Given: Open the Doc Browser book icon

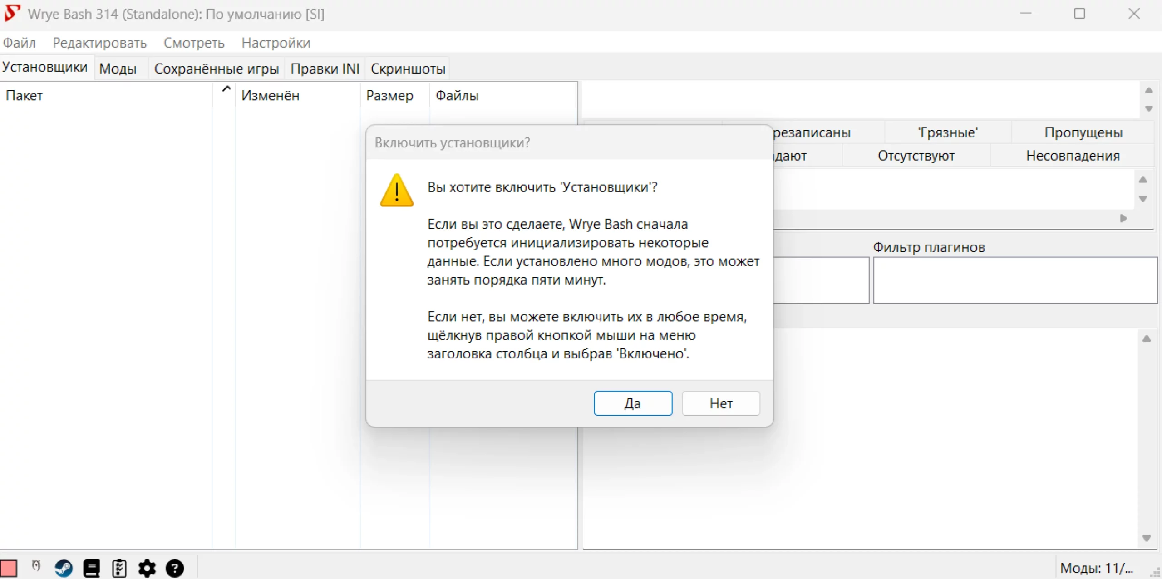Looking at the screenshot, I should tap(92, 568).
